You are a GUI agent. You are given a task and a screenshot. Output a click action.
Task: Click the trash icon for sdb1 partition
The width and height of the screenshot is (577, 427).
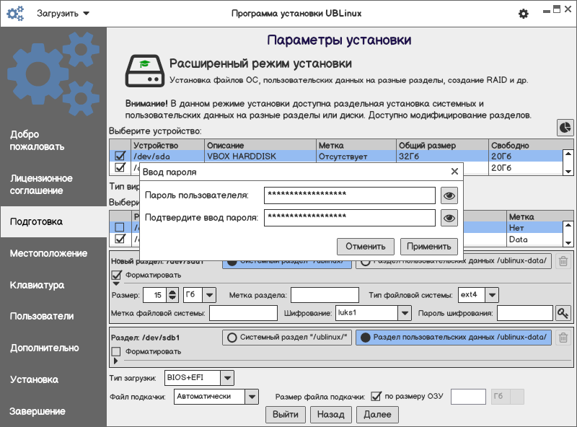[563, 338]
